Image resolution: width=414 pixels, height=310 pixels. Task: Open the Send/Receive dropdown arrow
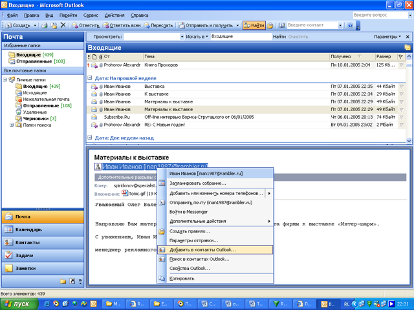coord(237,25)
